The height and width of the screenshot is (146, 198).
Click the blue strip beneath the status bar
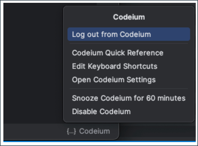[98, 142]
